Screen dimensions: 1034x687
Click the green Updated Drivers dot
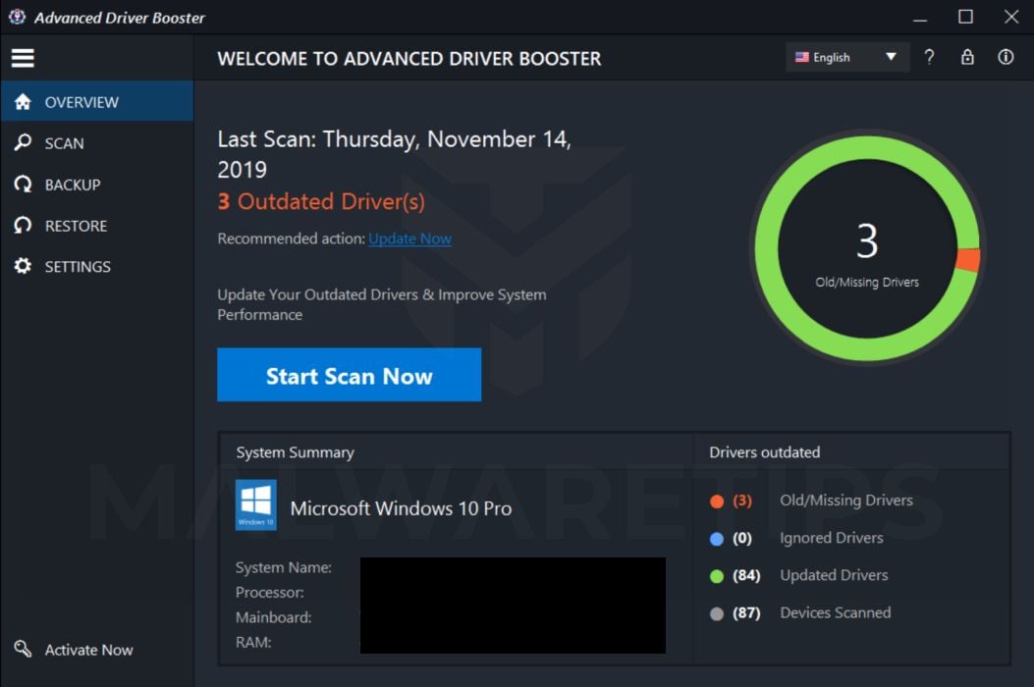pyautogui.click(x=717, y=576)
